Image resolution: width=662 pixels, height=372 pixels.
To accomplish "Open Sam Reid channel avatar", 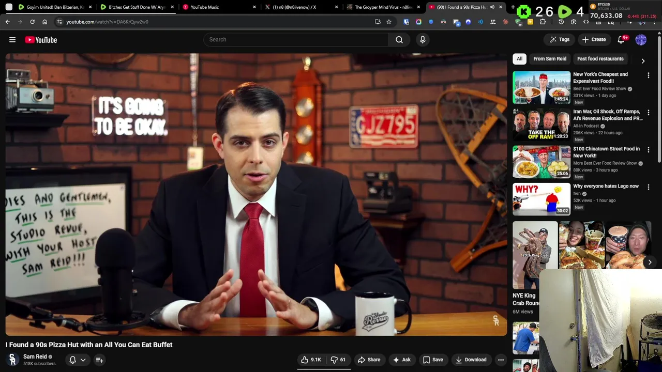I will tap(12, 360).
